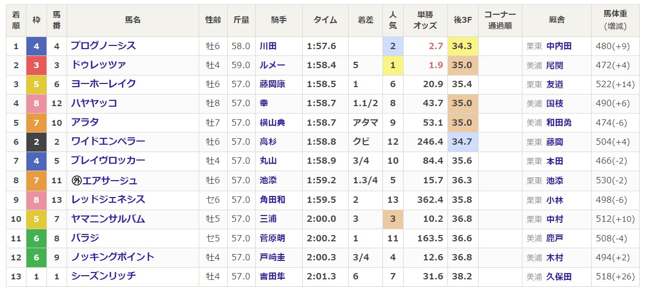Screen dimensions: 645x291
Task: Open horse シーズンリッチ page
Action: coord(104,276)
